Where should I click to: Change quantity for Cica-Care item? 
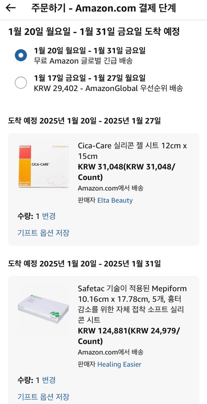(x=49, y=216)
